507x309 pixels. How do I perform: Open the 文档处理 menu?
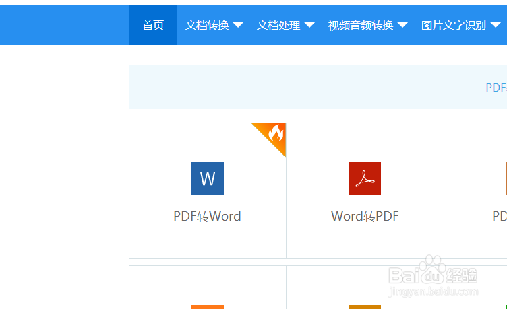pos(278,25)
